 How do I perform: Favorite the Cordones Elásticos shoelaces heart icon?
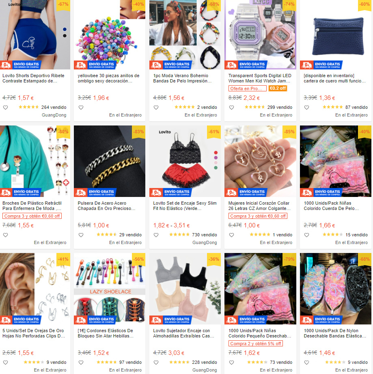pos(81,363)
